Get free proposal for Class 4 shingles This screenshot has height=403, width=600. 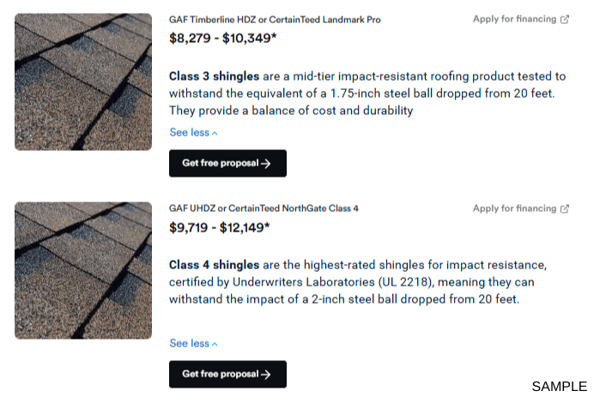point(227,374)
